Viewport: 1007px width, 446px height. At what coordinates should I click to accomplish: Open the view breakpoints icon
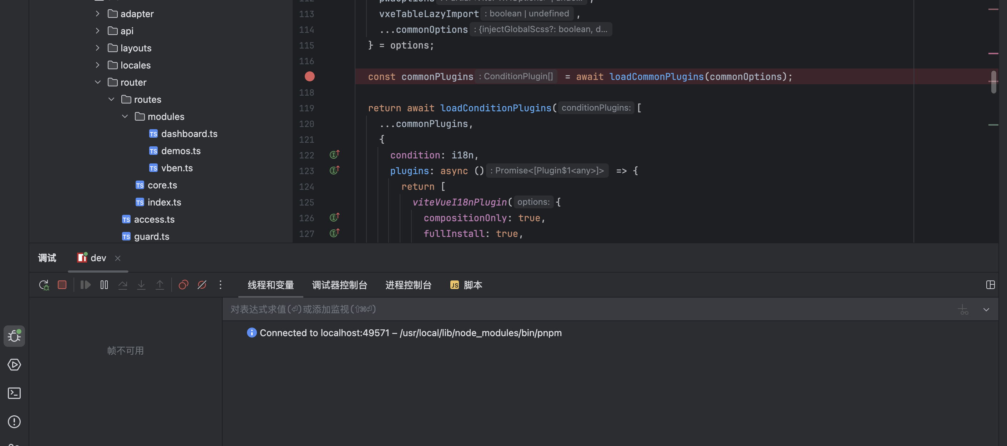click(x=183, y=285)
